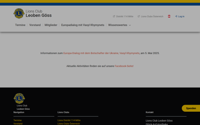200x125 pixels.
Task: Open Lions Distrikt 114 Mitte footer link
Action: coord(69,120)
